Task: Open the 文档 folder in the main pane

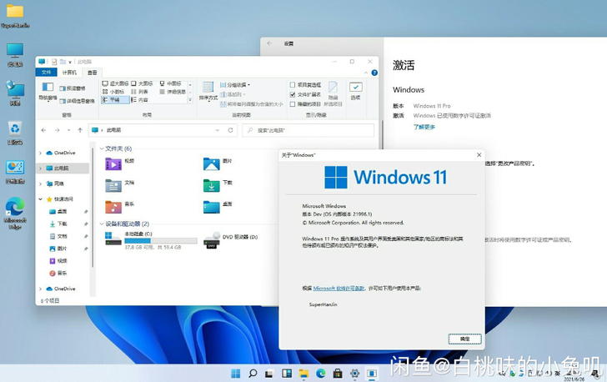Action: 113,185
